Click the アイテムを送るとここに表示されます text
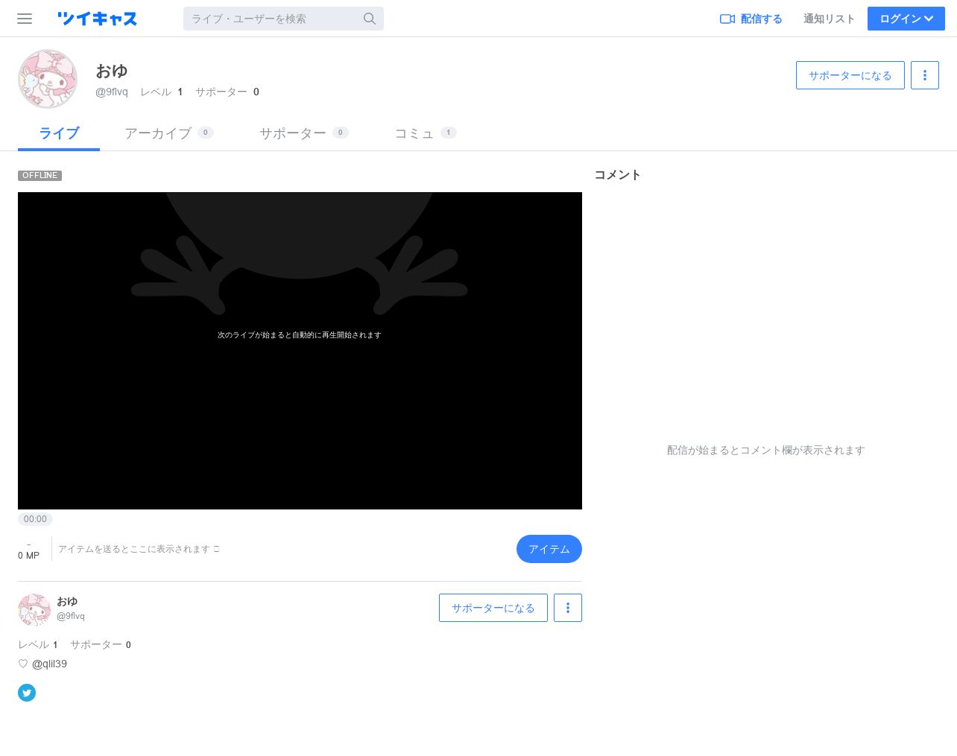The image size is (957, 756). click(x=139, y=549)
